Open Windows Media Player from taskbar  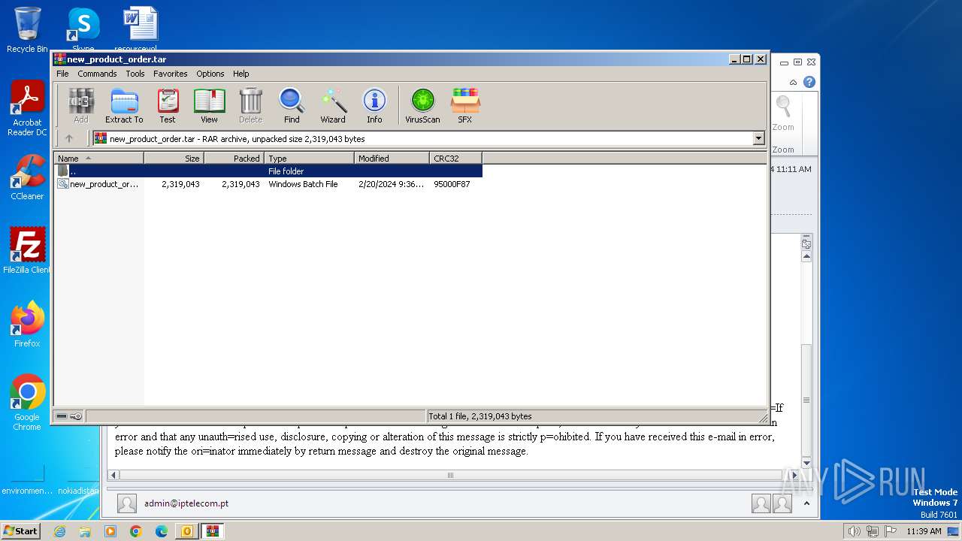pyautogui.click(x=110, y=531)
